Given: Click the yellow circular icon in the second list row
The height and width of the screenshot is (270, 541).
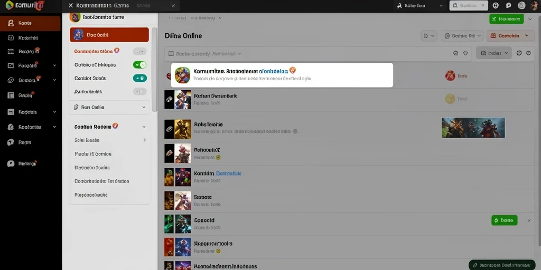Looking at the screenshot, I should tap(450, 99).
